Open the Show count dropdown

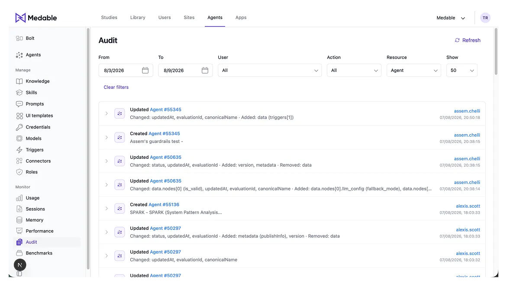point(462,71)
